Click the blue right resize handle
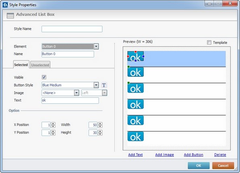 click(143, 56)
